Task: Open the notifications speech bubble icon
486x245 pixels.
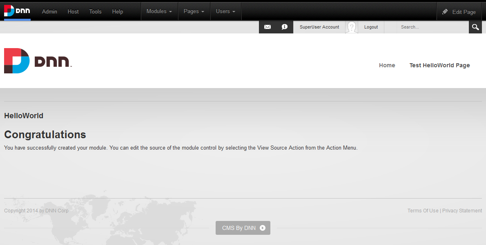Action: click(285, 27)
